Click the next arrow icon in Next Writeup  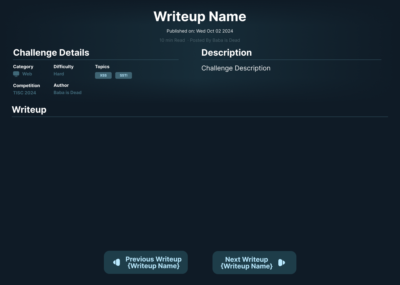click(282, 262)
